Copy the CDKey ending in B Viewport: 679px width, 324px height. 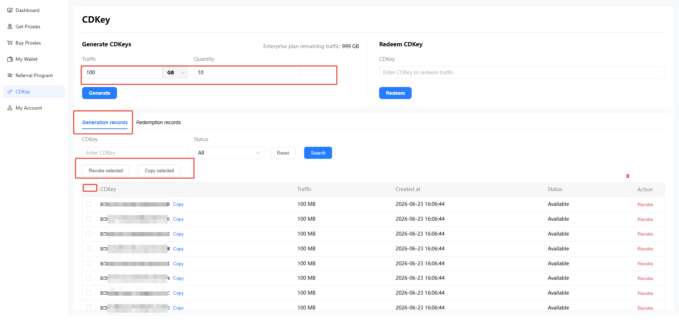[178, 204]
